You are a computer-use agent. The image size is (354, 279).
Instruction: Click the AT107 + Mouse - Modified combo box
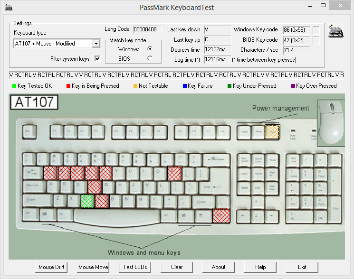click(57, 43)
